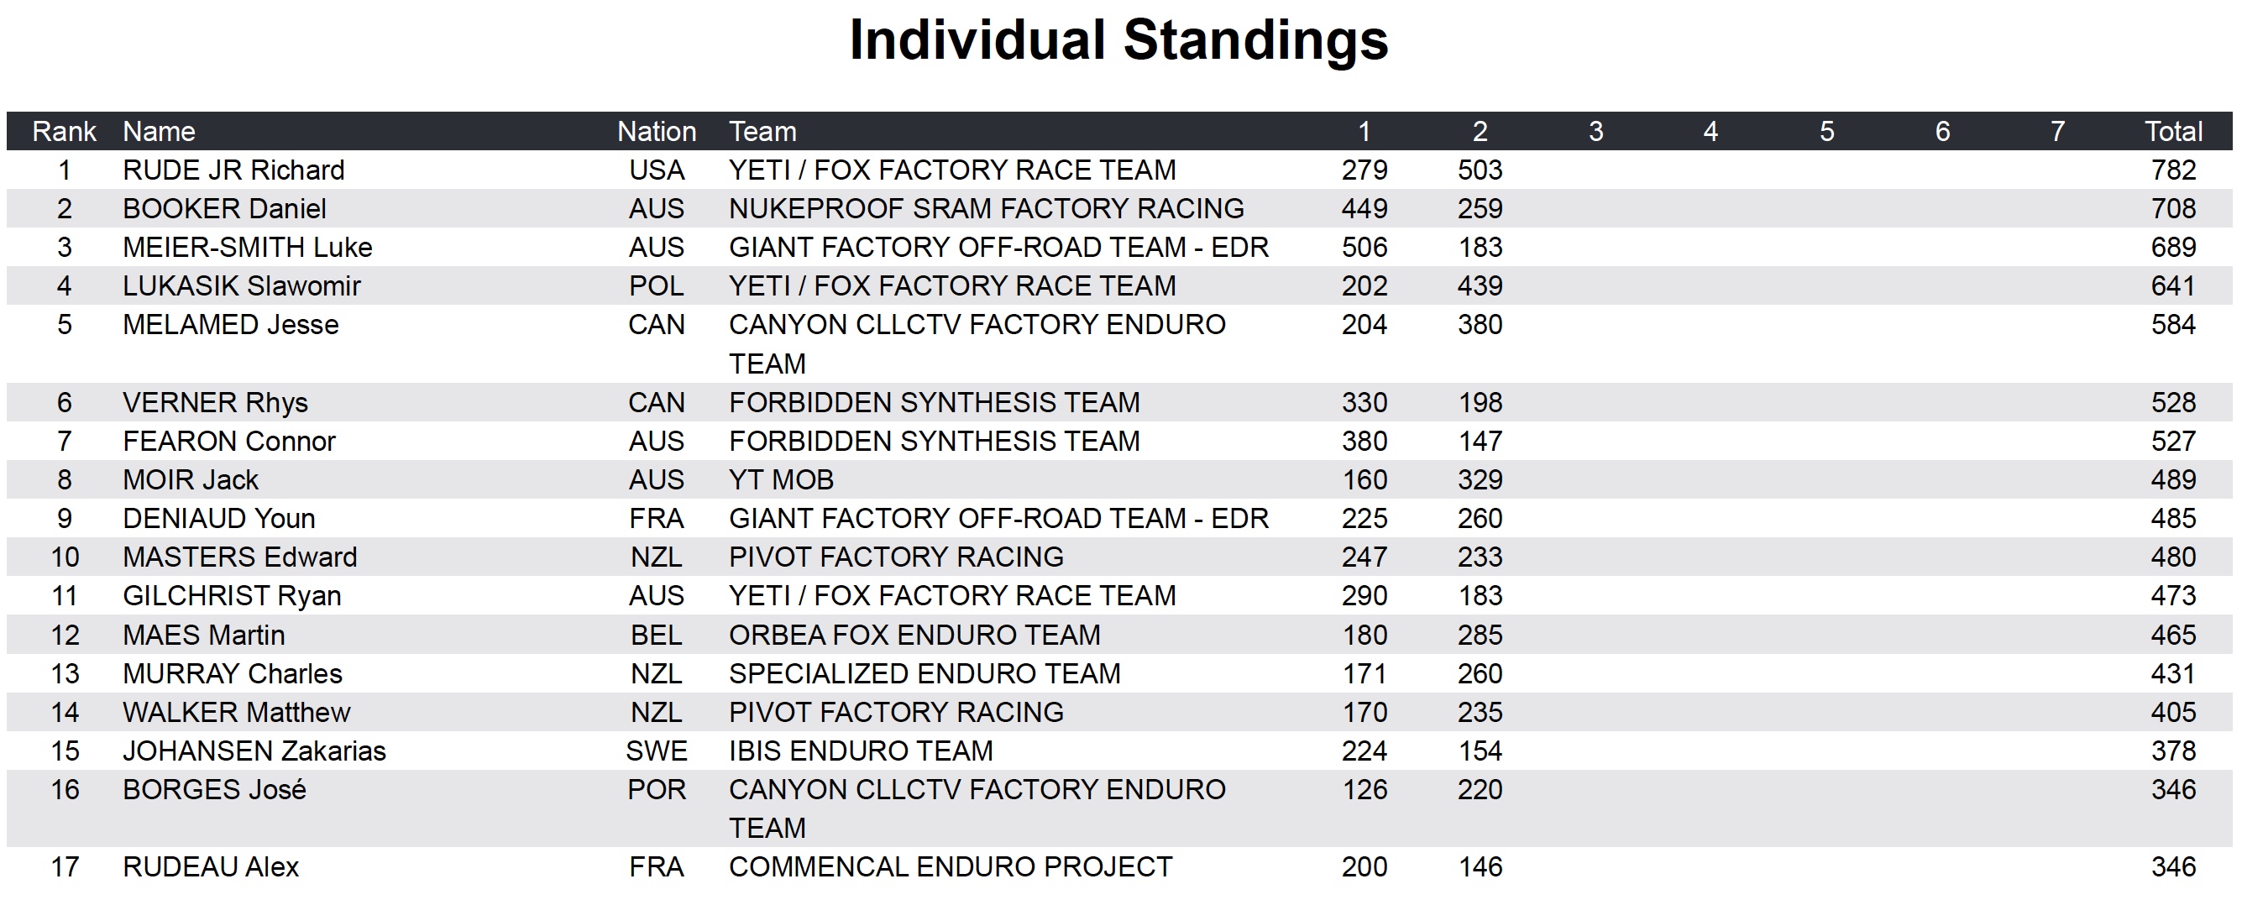Viewport: 2242px width, 905px height.
Task: Click rider name BOOKER Daniel
Action: [x=224, y=209]
